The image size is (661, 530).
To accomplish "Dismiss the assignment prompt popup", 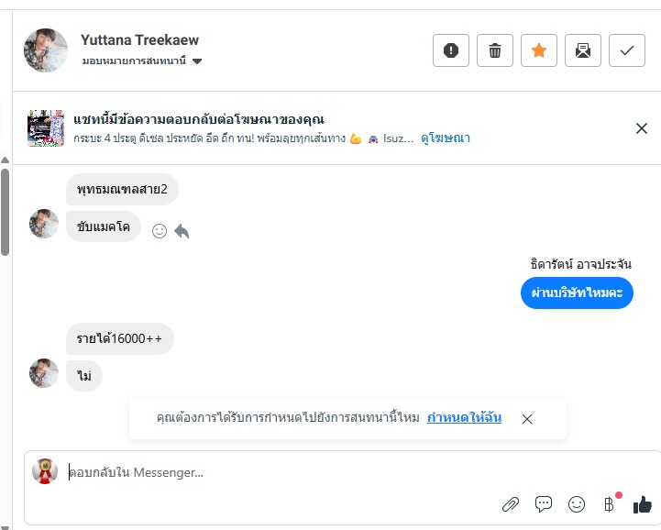I will point(527,419).
